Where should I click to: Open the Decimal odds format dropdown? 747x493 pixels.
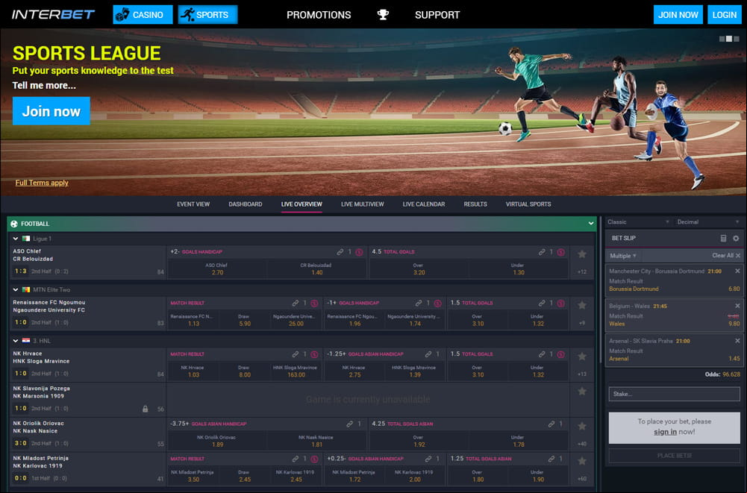(x=708, y=222)
